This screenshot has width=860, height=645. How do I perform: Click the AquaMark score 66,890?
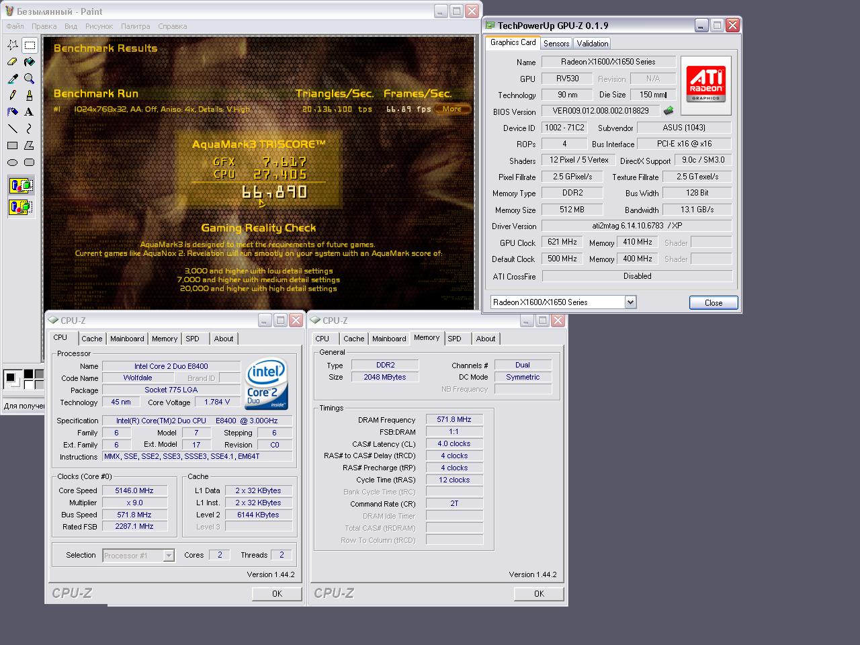click(274, 192)
